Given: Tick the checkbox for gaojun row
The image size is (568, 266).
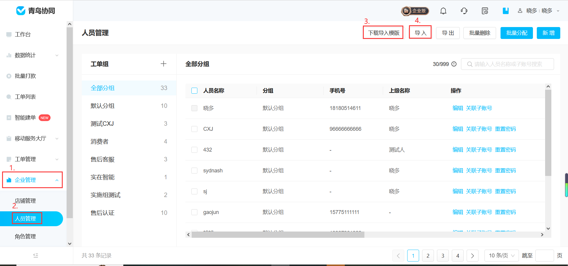Looking at the screenshot, I should (x=194, y=212).
